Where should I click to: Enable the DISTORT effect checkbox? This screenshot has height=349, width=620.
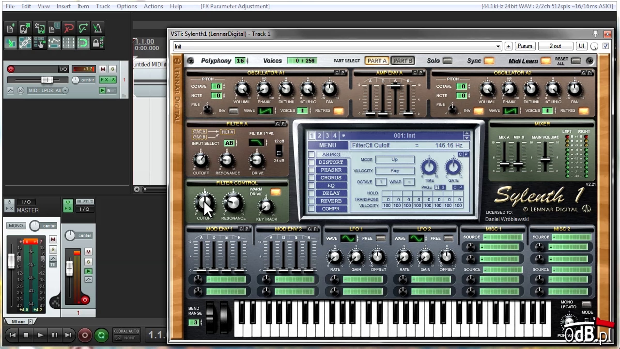311,162
